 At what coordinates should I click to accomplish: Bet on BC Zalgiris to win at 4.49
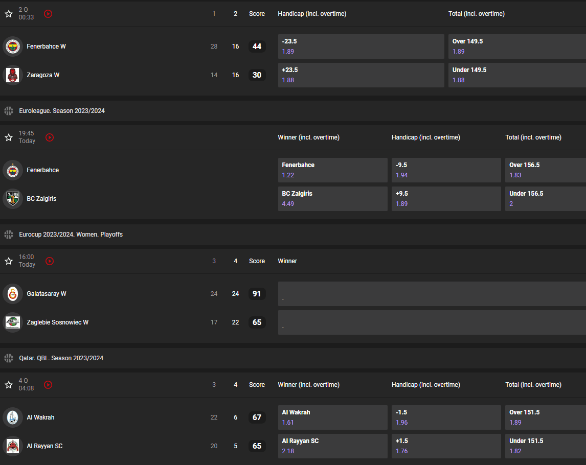[332, 199]
